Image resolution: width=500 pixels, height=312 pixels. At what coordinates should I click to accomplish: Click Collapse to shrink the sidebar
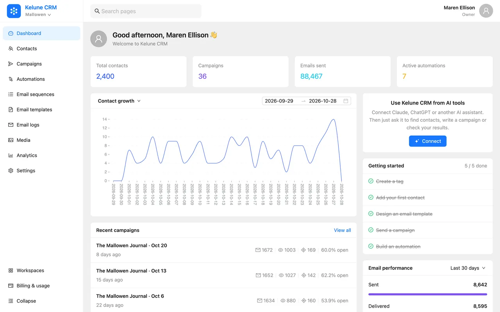point(41,301)
